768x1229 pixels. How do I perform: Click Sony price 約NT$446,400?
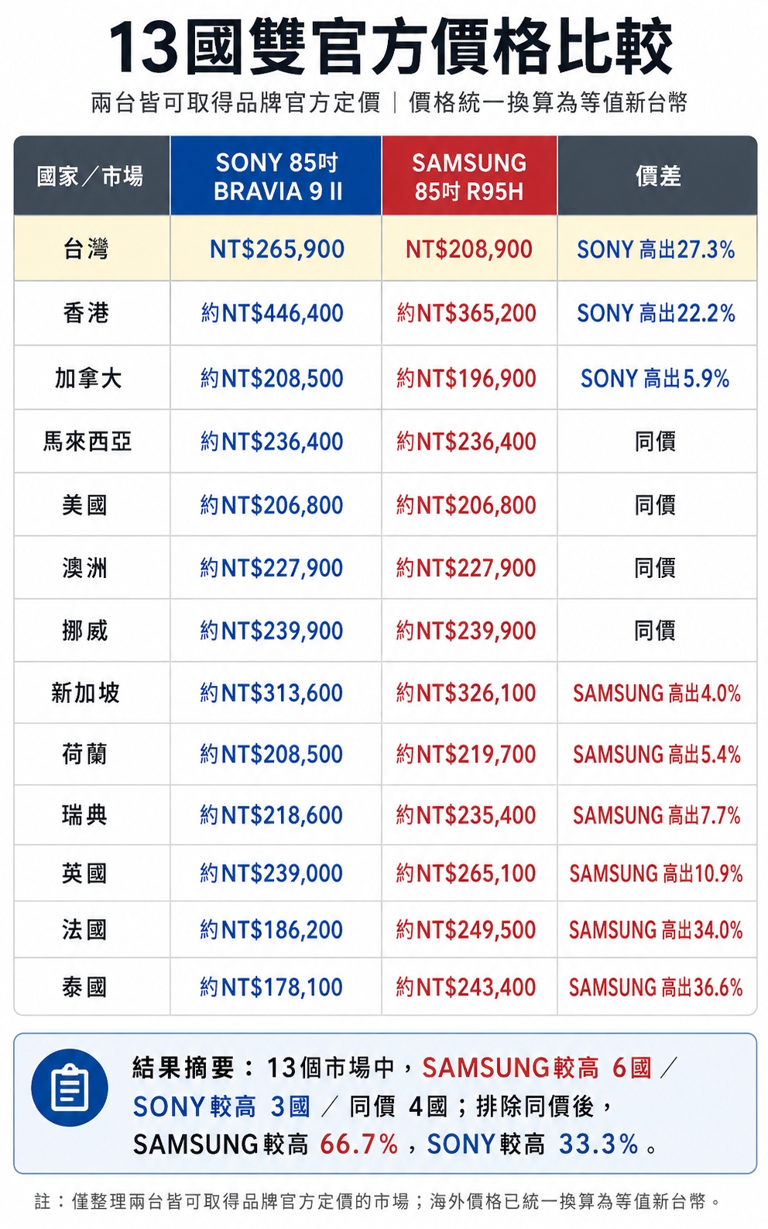272,313
